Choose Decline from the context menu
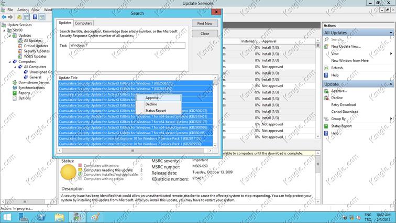This screenshot has width=396, height=223. tap(159, 104)
